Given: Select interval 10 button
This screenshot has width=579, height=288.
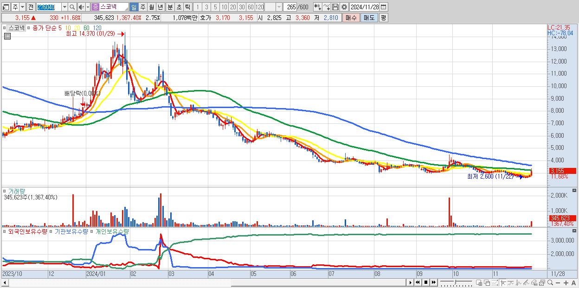Looking at the screenshot, I should coord(224,7).
